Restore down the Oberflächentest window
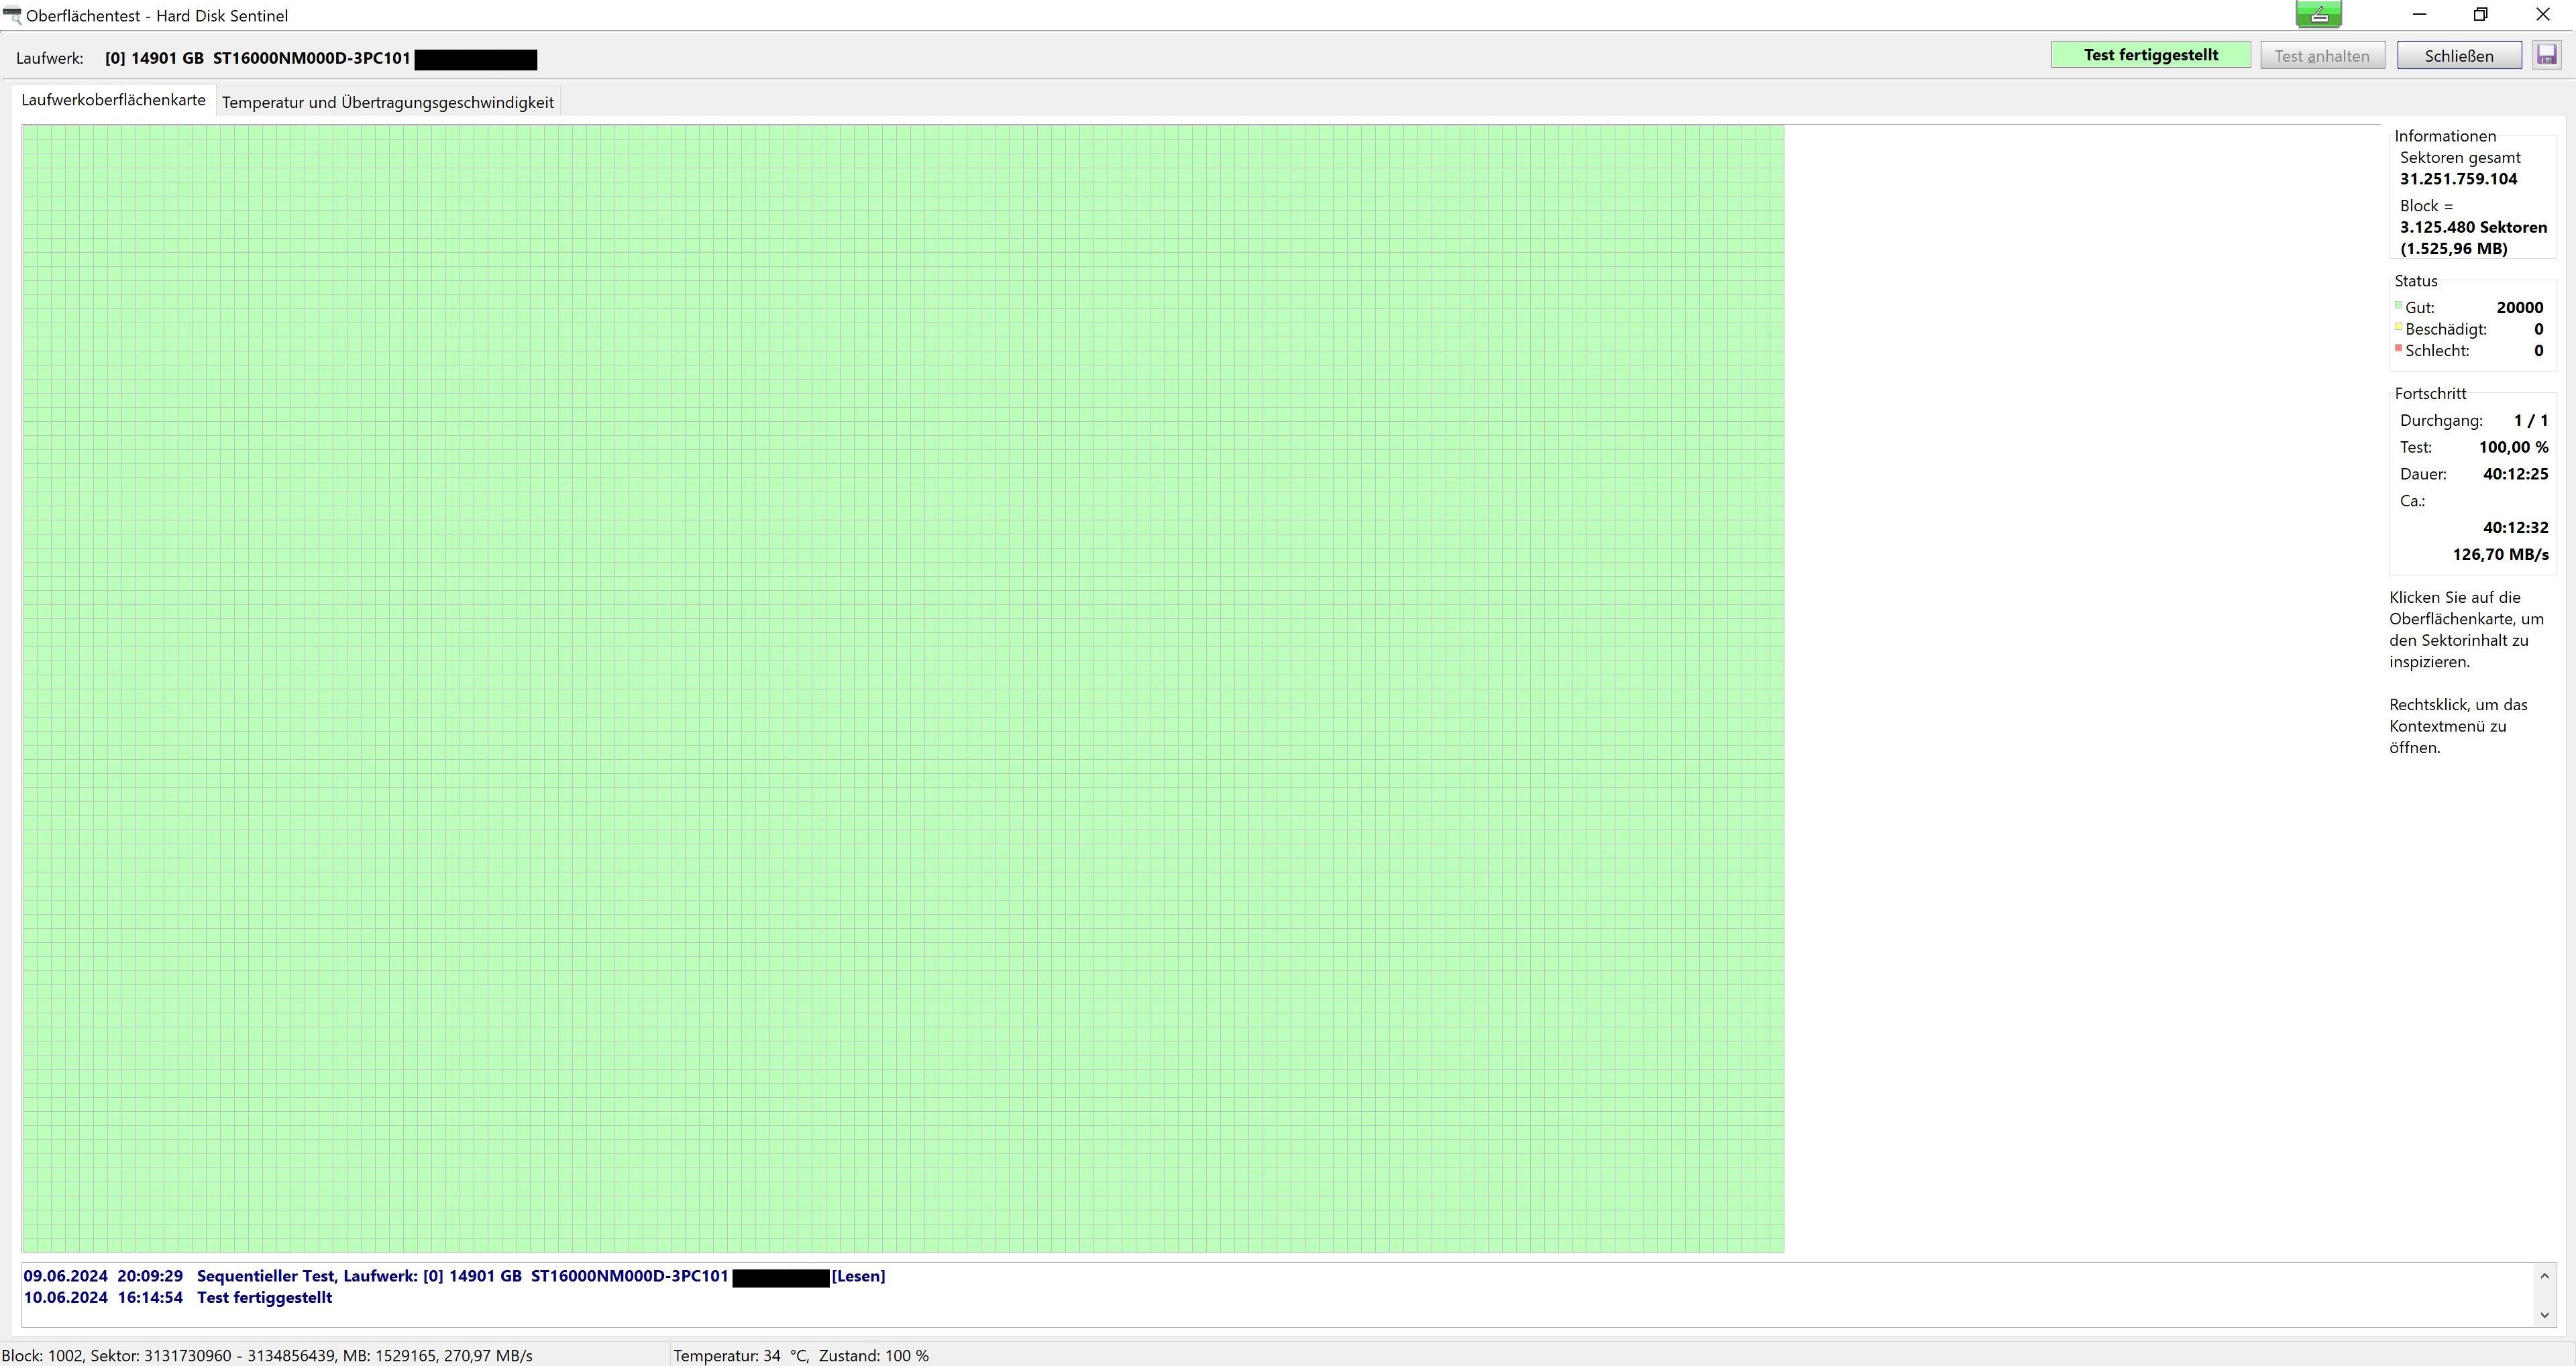The width and height of the screenshot is (2576, 1366). [2480, 15]
